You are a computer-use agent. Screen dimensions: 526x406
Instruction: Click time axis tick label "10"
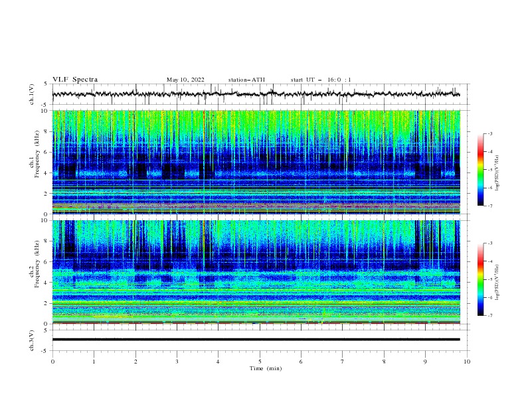(467, 362)
